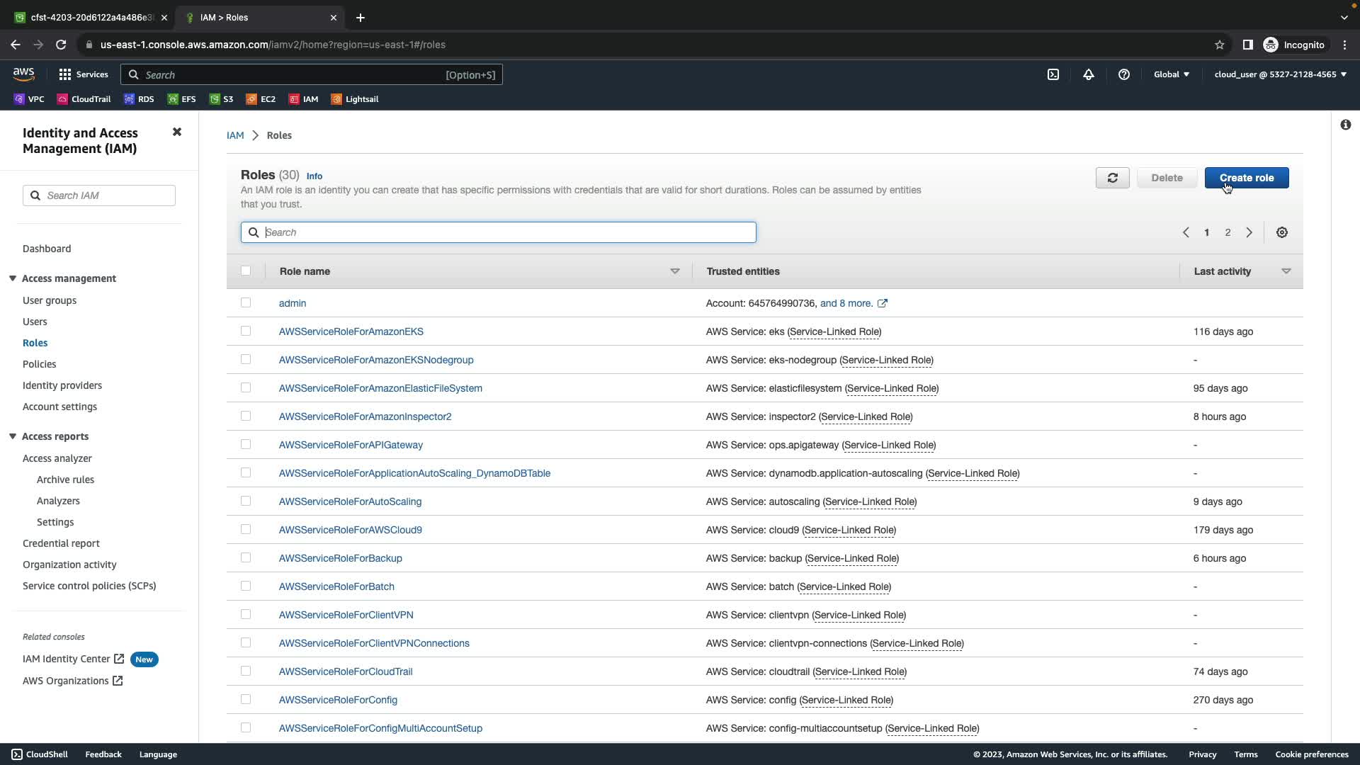Screen dimensions: 1360x765
Task: Open AWS CloudShell icon in the top bar
Action: pos(1053,74)
